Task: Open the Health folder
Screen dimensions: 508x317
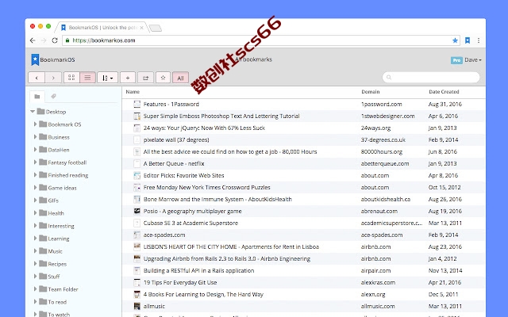Action: point(52,213)
